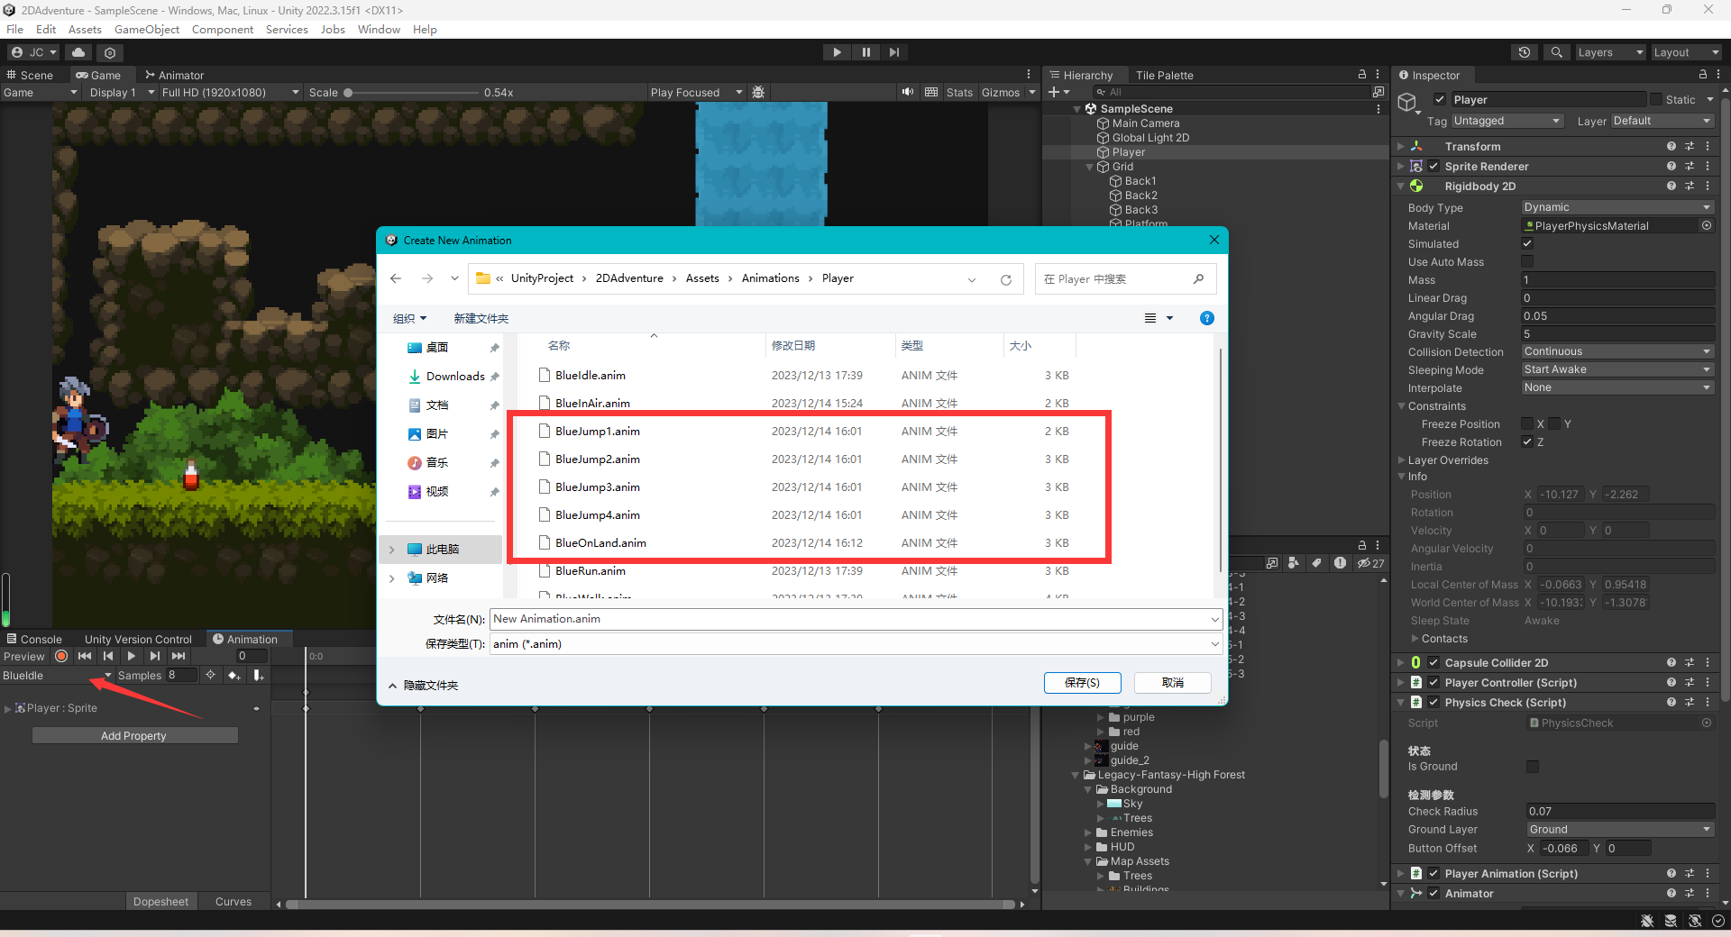Open the Tag dropdown showing Untagged
1731x937 pixels.
1507,121
